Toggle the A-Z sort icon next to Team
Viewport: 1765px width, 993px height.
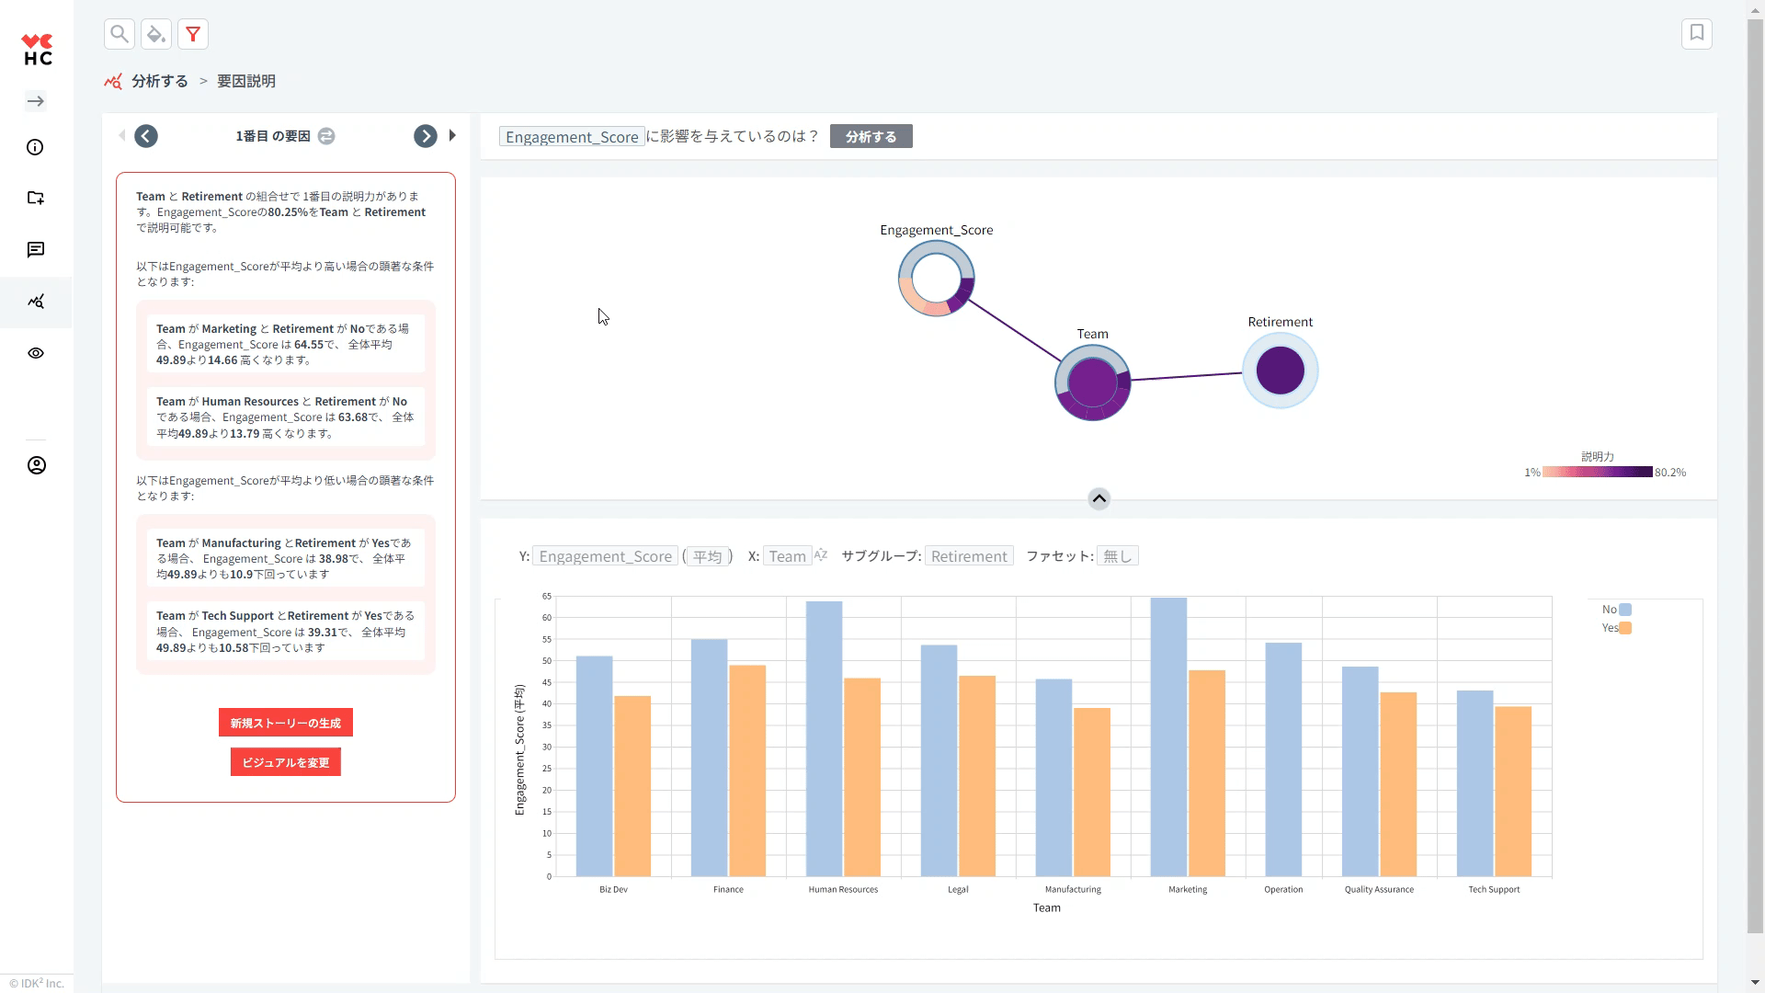click(x=821, y=555)
